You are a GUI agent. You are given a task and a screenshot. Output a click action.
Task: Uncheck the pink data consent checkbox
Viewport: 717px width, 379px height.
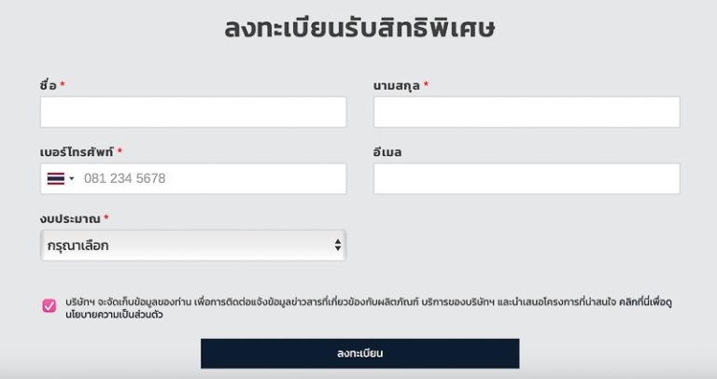tap(49, 305)
